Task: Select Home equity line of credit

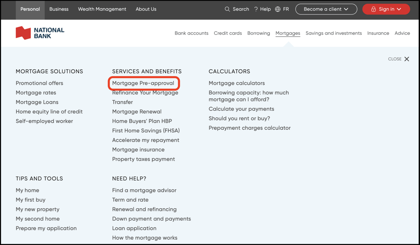Action: (x=49, y=111)
